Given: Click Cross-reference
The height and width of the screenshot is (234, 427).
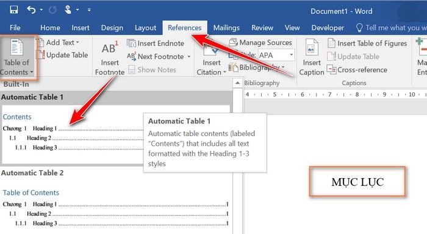Looking at the screenshot, I should (x=357, y=70).
